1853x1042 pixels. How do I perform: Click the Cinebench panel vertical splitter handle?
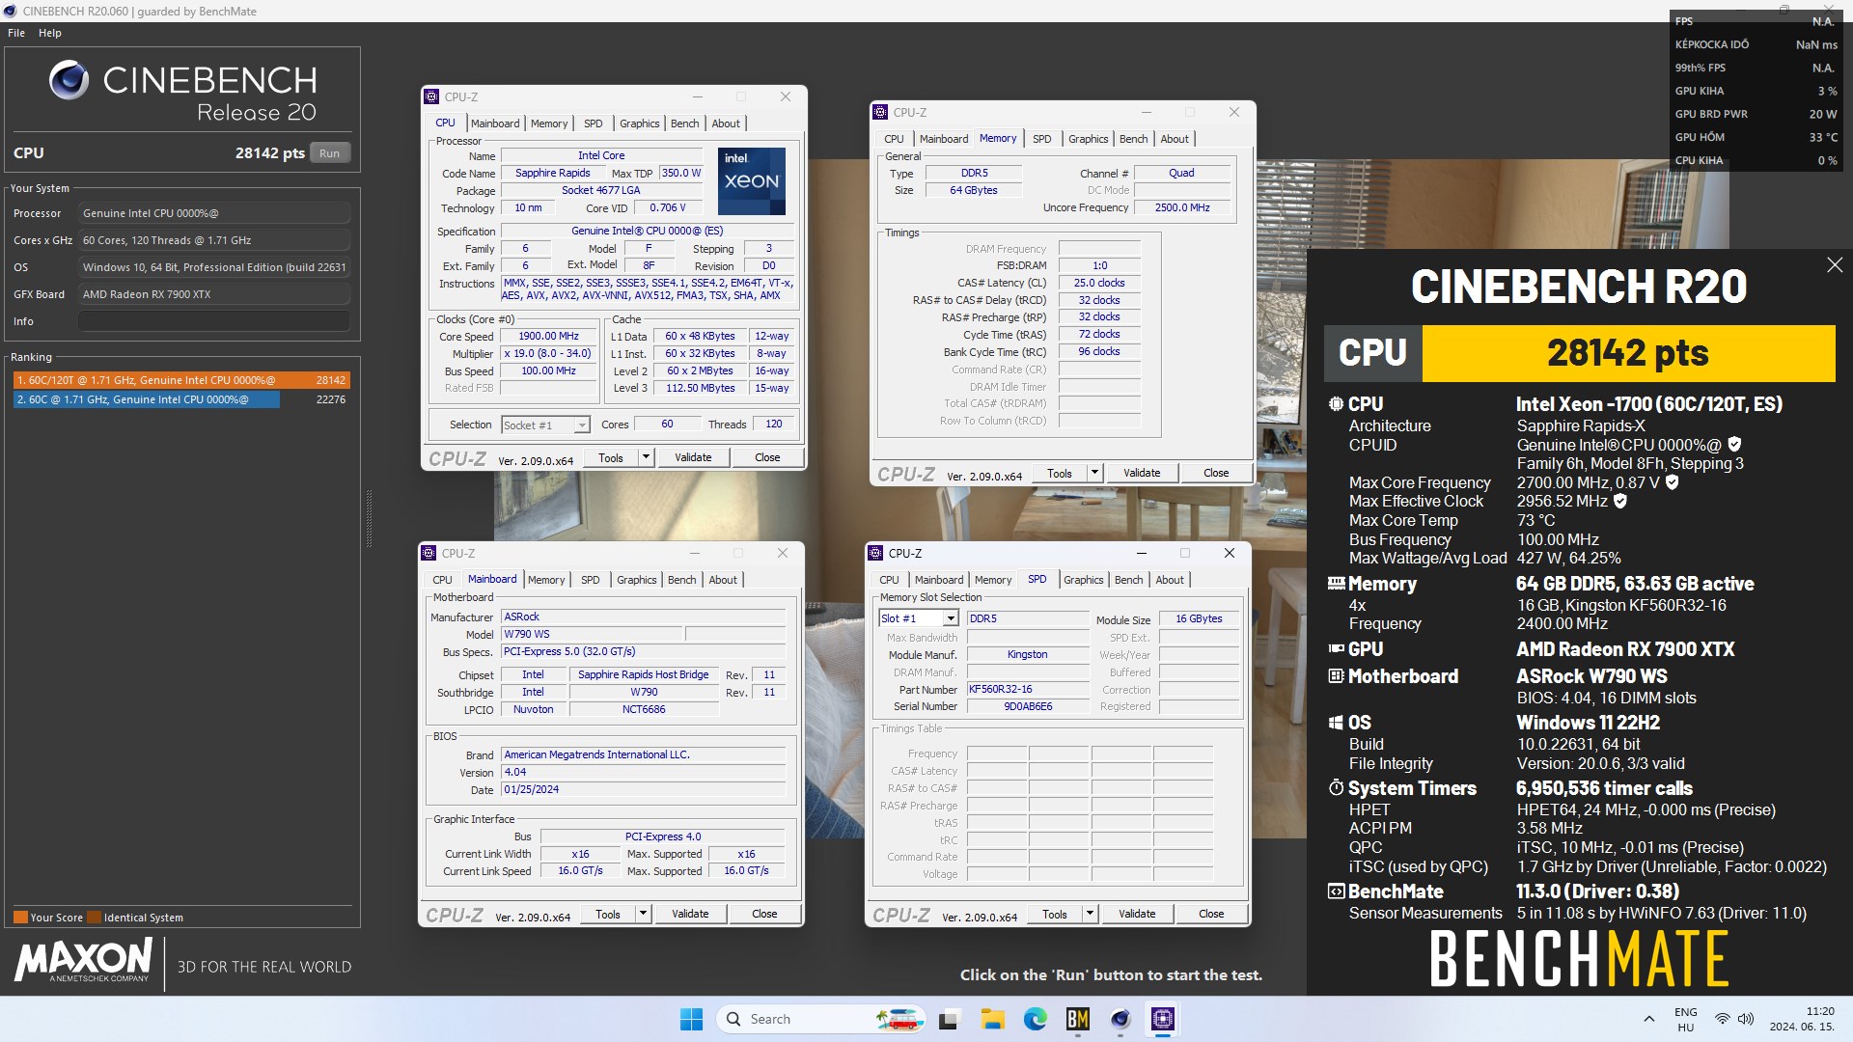coord(369,519)
